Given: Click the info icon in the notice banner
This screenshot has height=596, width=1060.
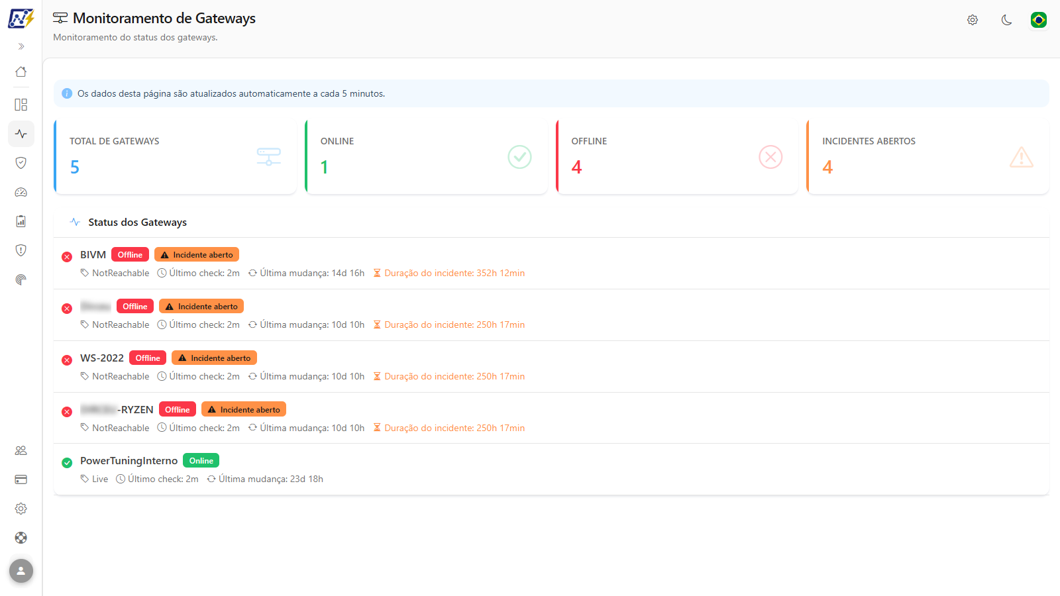Looking at the screenshot, I should coord(67,93).
